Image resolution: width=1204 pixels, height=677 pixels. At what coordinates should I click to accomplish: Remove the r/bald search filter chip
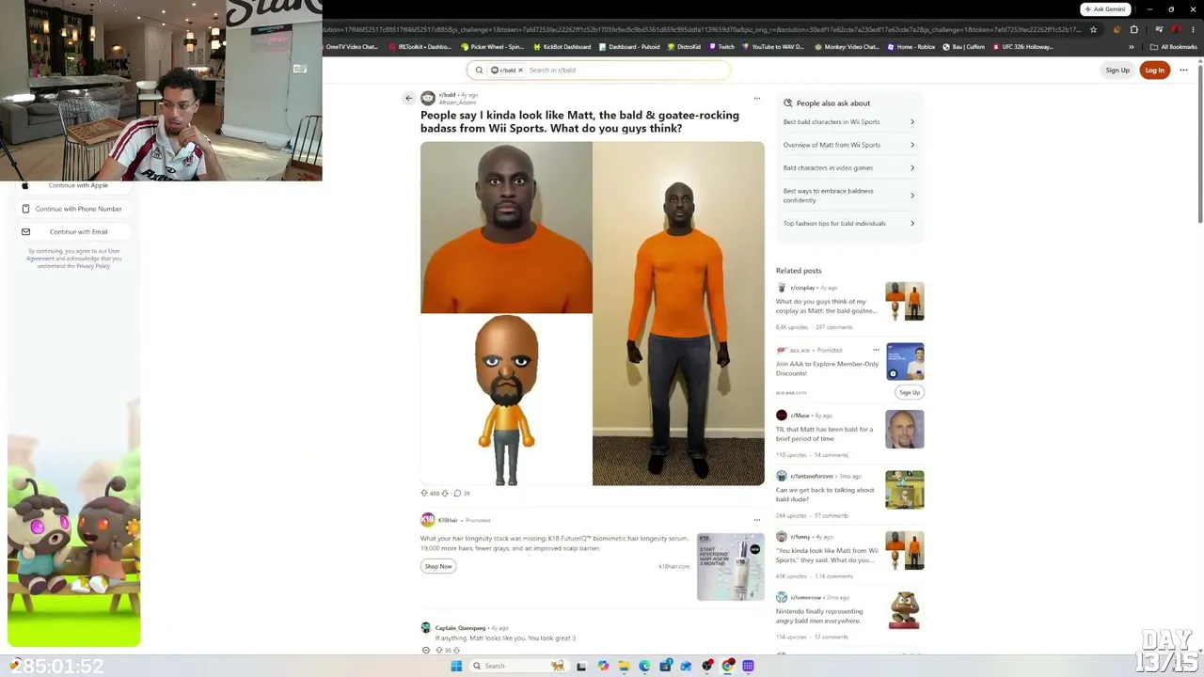[520, 70]
